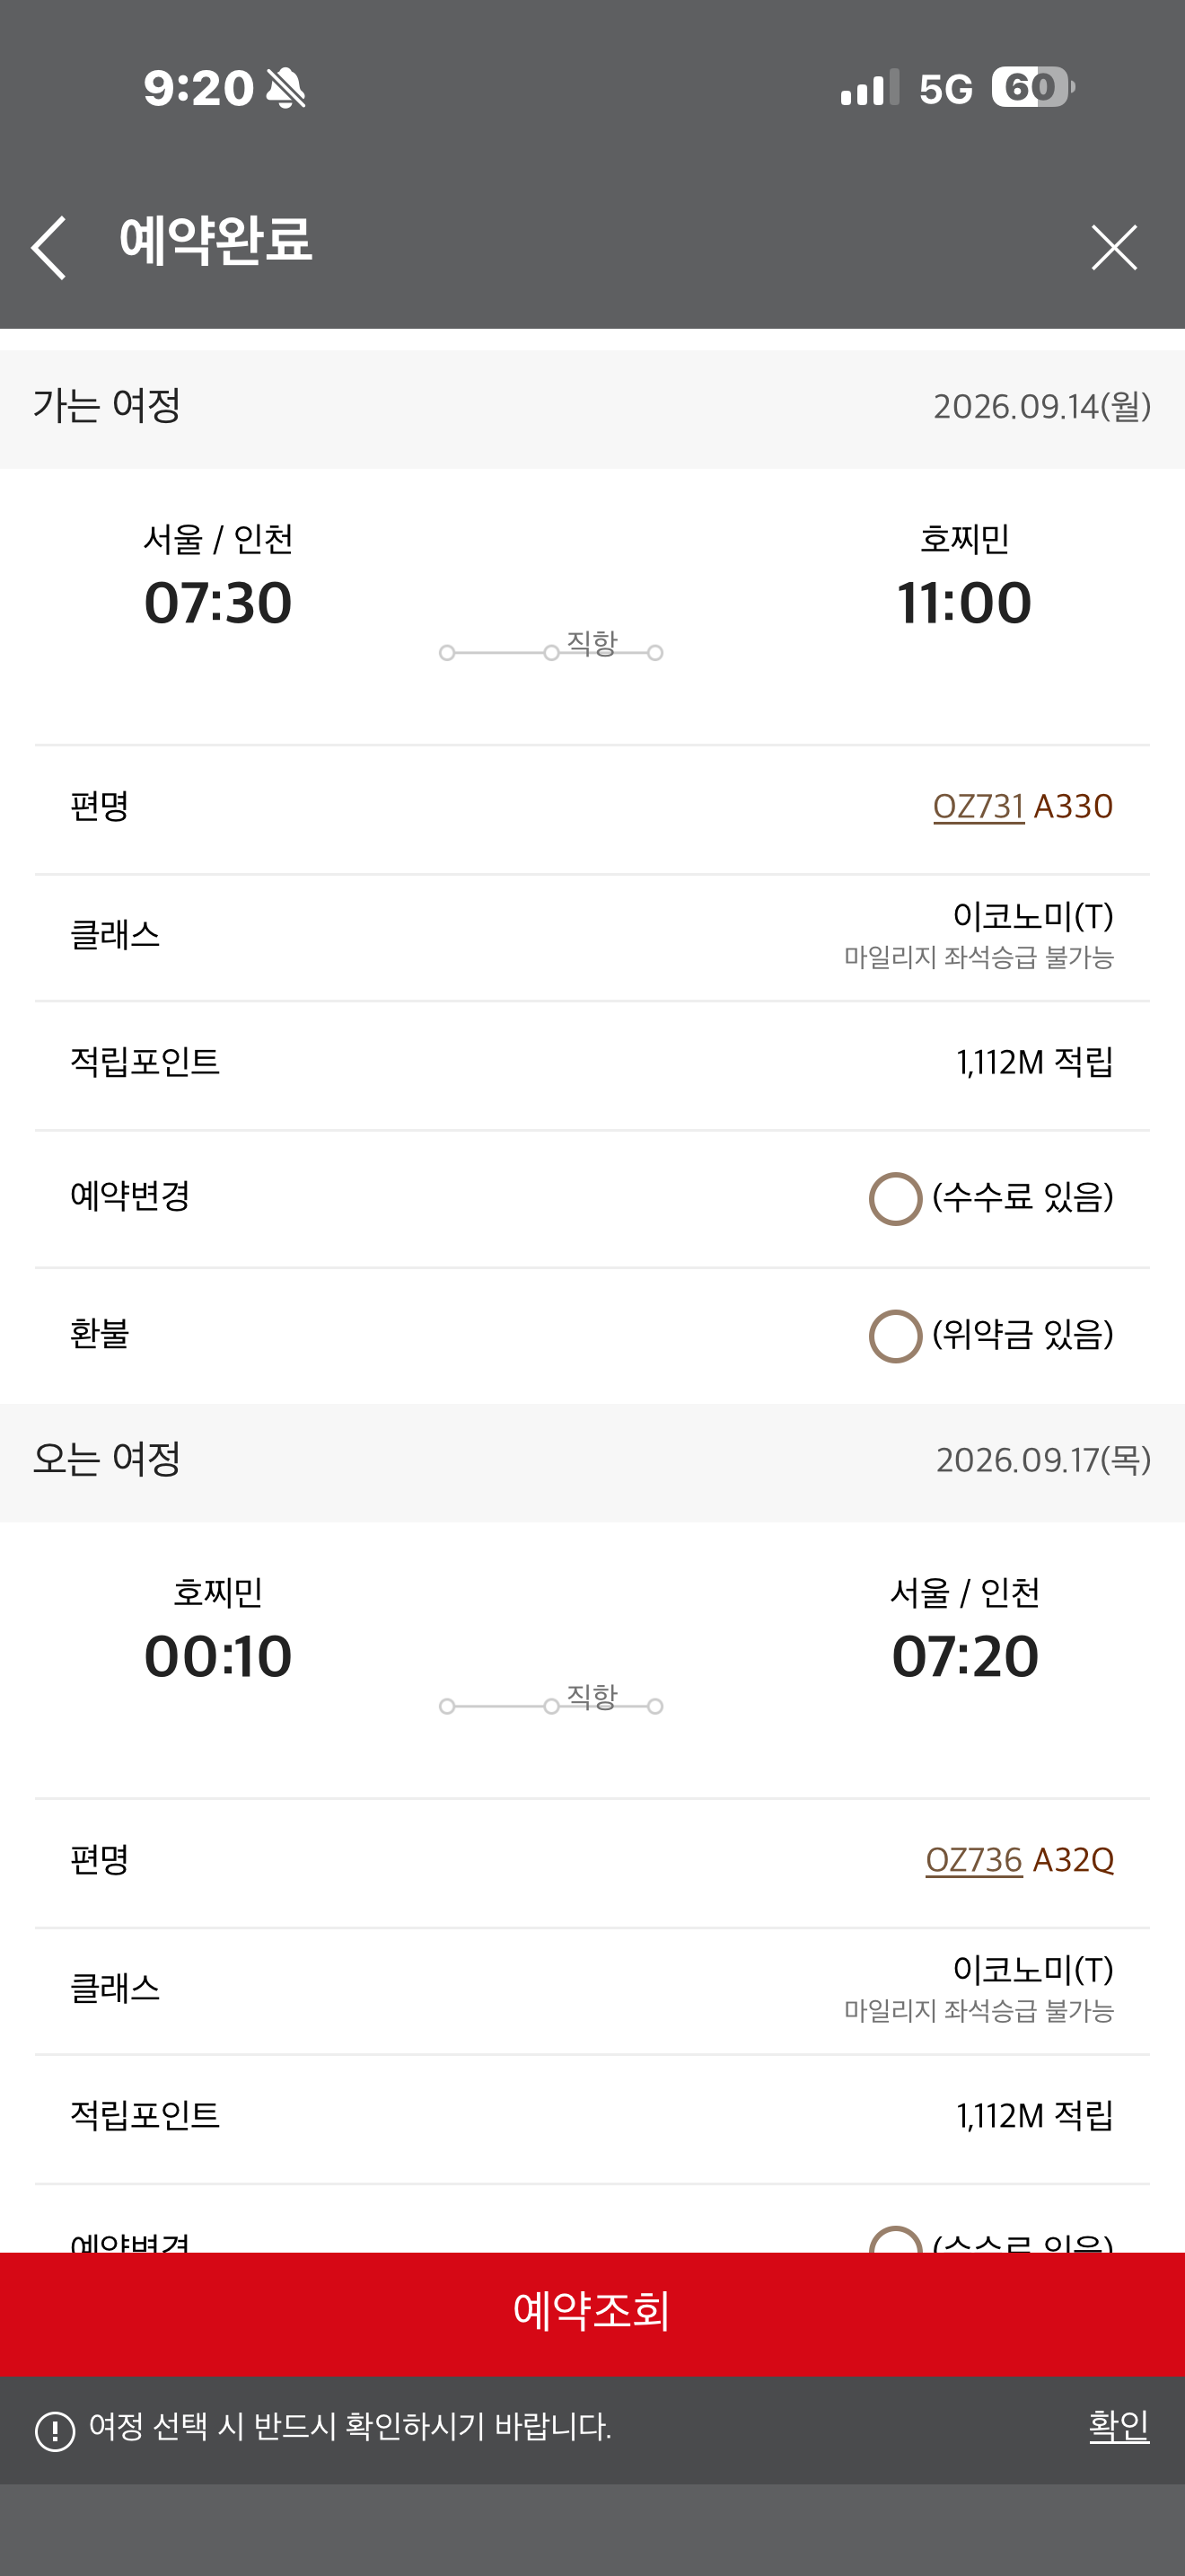Open flight OZ736 details link
Screen dimensions: 1185x2576
pyautogui.click(x=973, y=1860)
